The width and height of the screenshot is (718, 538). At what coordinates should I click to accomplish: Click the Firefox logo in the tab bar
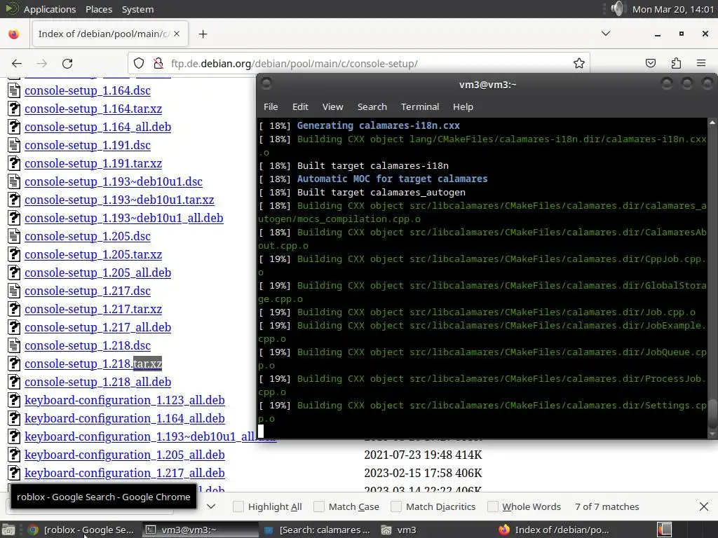coord(14,34)
